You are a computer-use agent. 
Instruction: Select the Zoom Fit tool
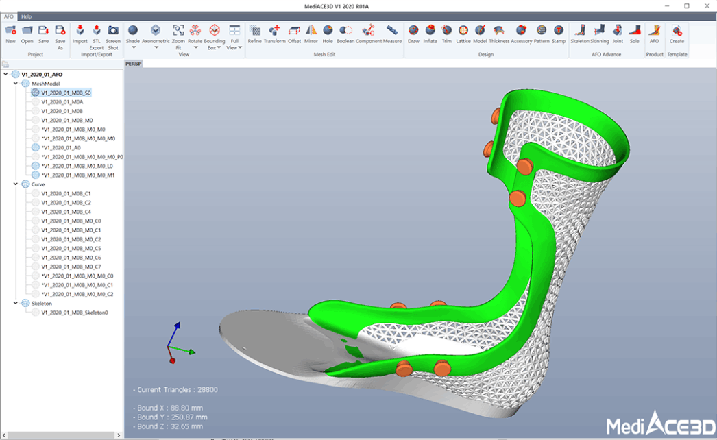pos(178,31)
